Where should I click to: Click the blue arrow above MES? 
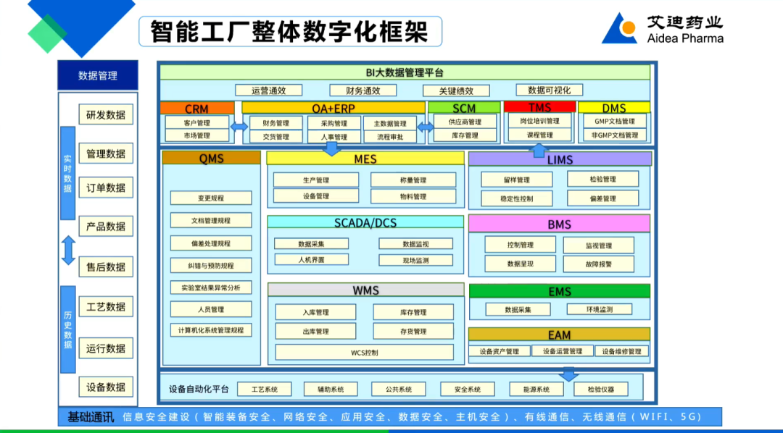pyautogui.click(x=331, y=148)
